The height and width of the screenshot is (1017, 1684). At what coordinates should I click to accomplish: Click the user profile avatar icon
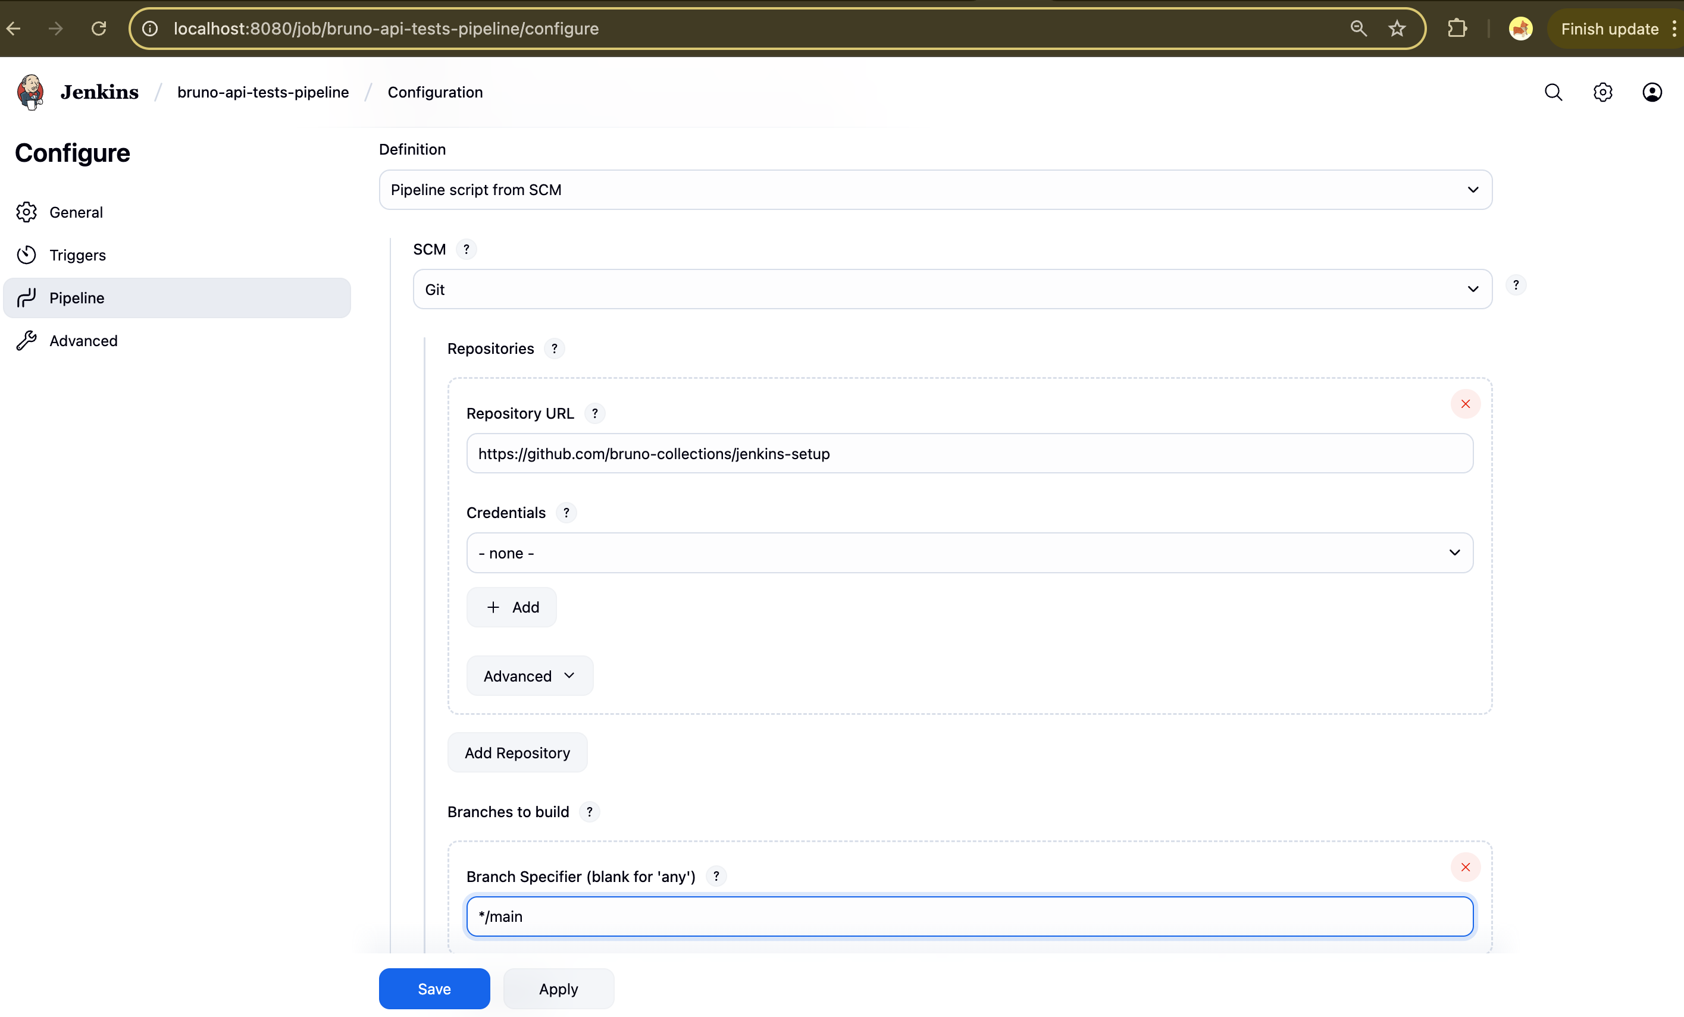(x=1652, y=92)
